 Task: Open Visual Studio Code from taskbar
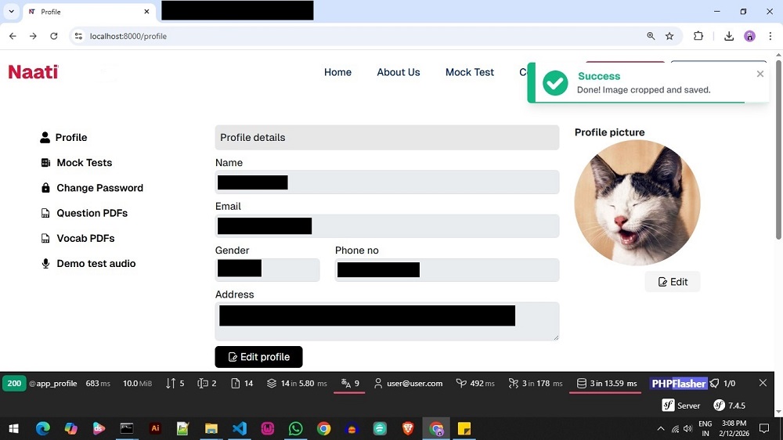pos(240,428)
